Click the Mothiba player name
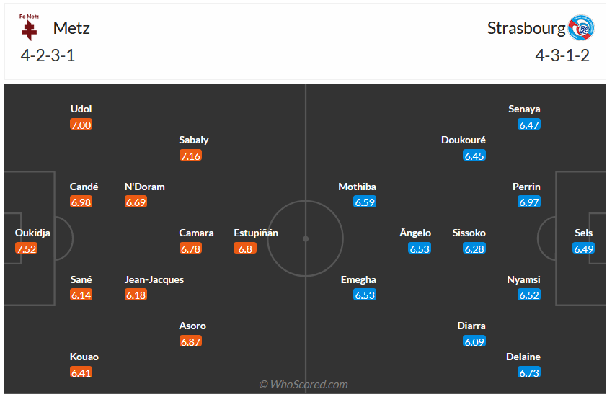Viewport: 607px width, 394px height. coord(357,187)
